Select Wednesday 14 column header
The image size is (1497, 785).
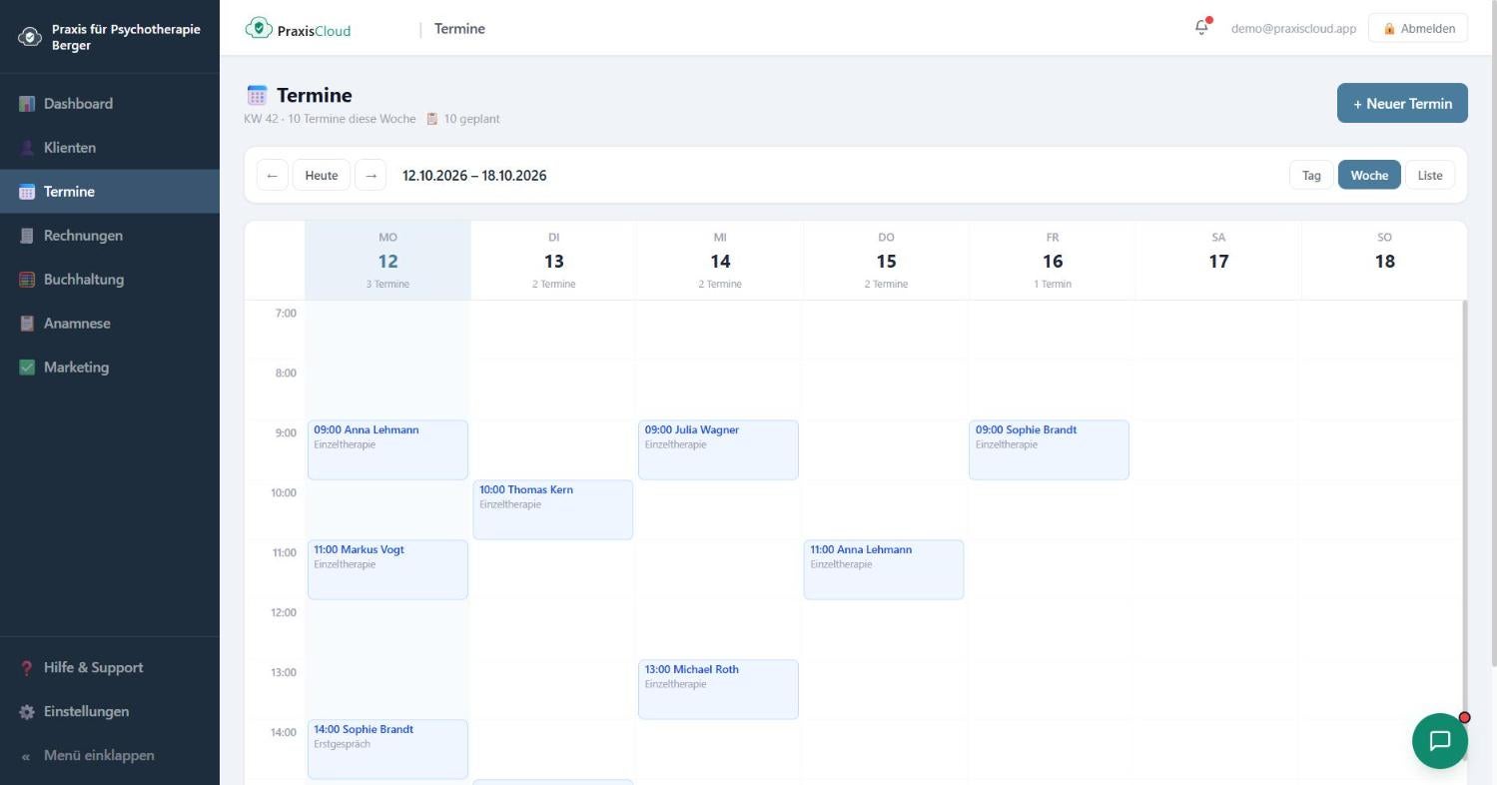(720, 261)
